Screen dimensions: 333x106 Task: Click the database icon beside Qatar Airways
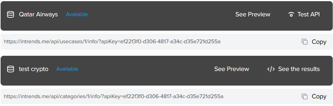(x=10, y=15)
